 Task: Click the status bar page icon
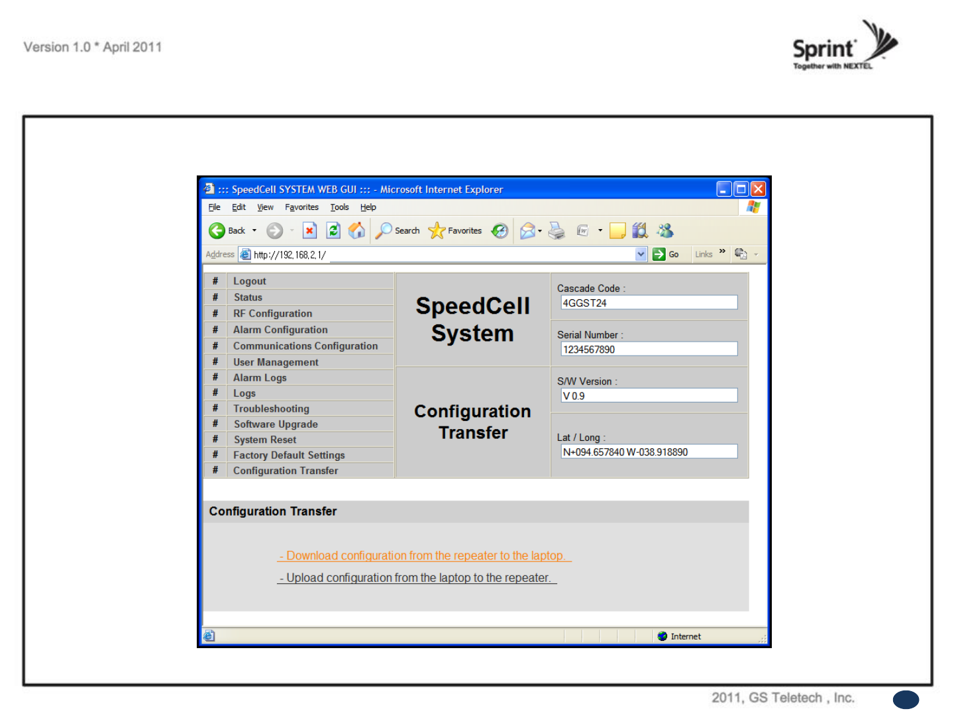pos(209,636)
